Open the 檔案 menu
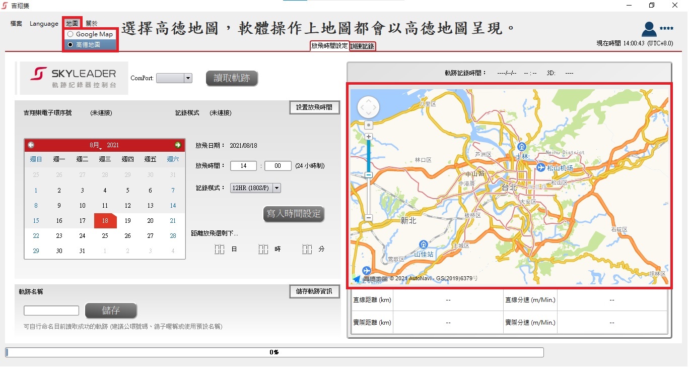This screenshot has height=369, width=690. (x=16, y=23)
